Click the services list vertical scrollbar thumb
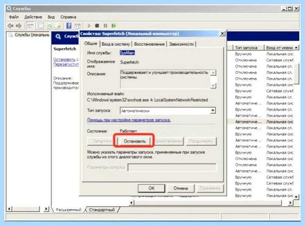The width and height of the screenshot is (305, 226). click(x=296, y=74)
